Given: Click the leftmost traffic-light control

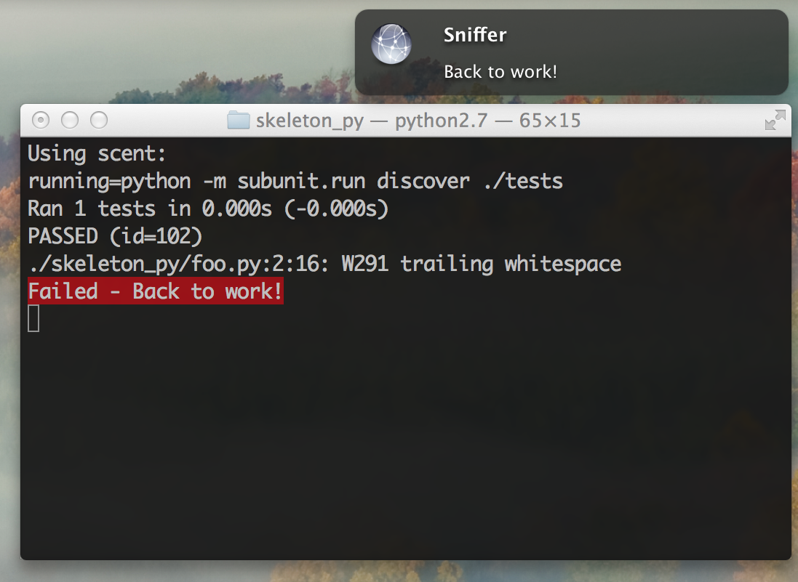Looking at the screenshot, I should 41,120.
